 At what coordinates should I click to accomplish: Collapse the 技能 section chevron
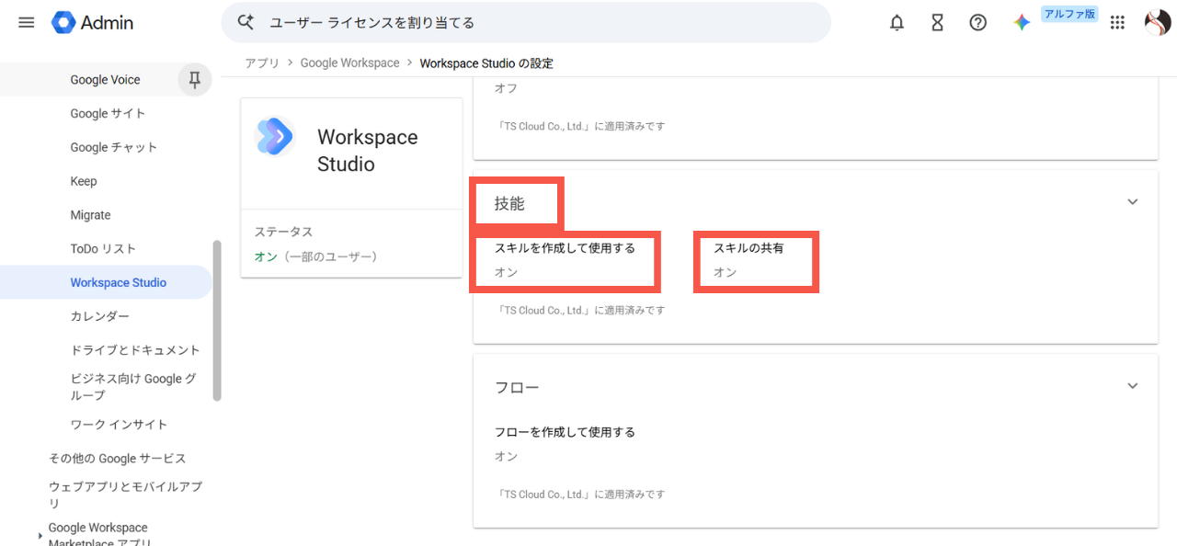1132,202
